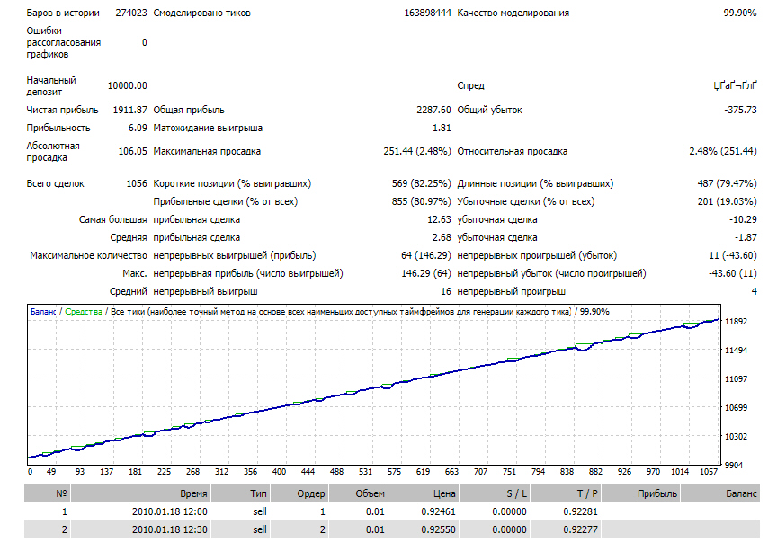Click the largest losing trade value -10.29
The height and width of the screenshot is (542, 768).
pyautogui.click(x=743, y=220)
